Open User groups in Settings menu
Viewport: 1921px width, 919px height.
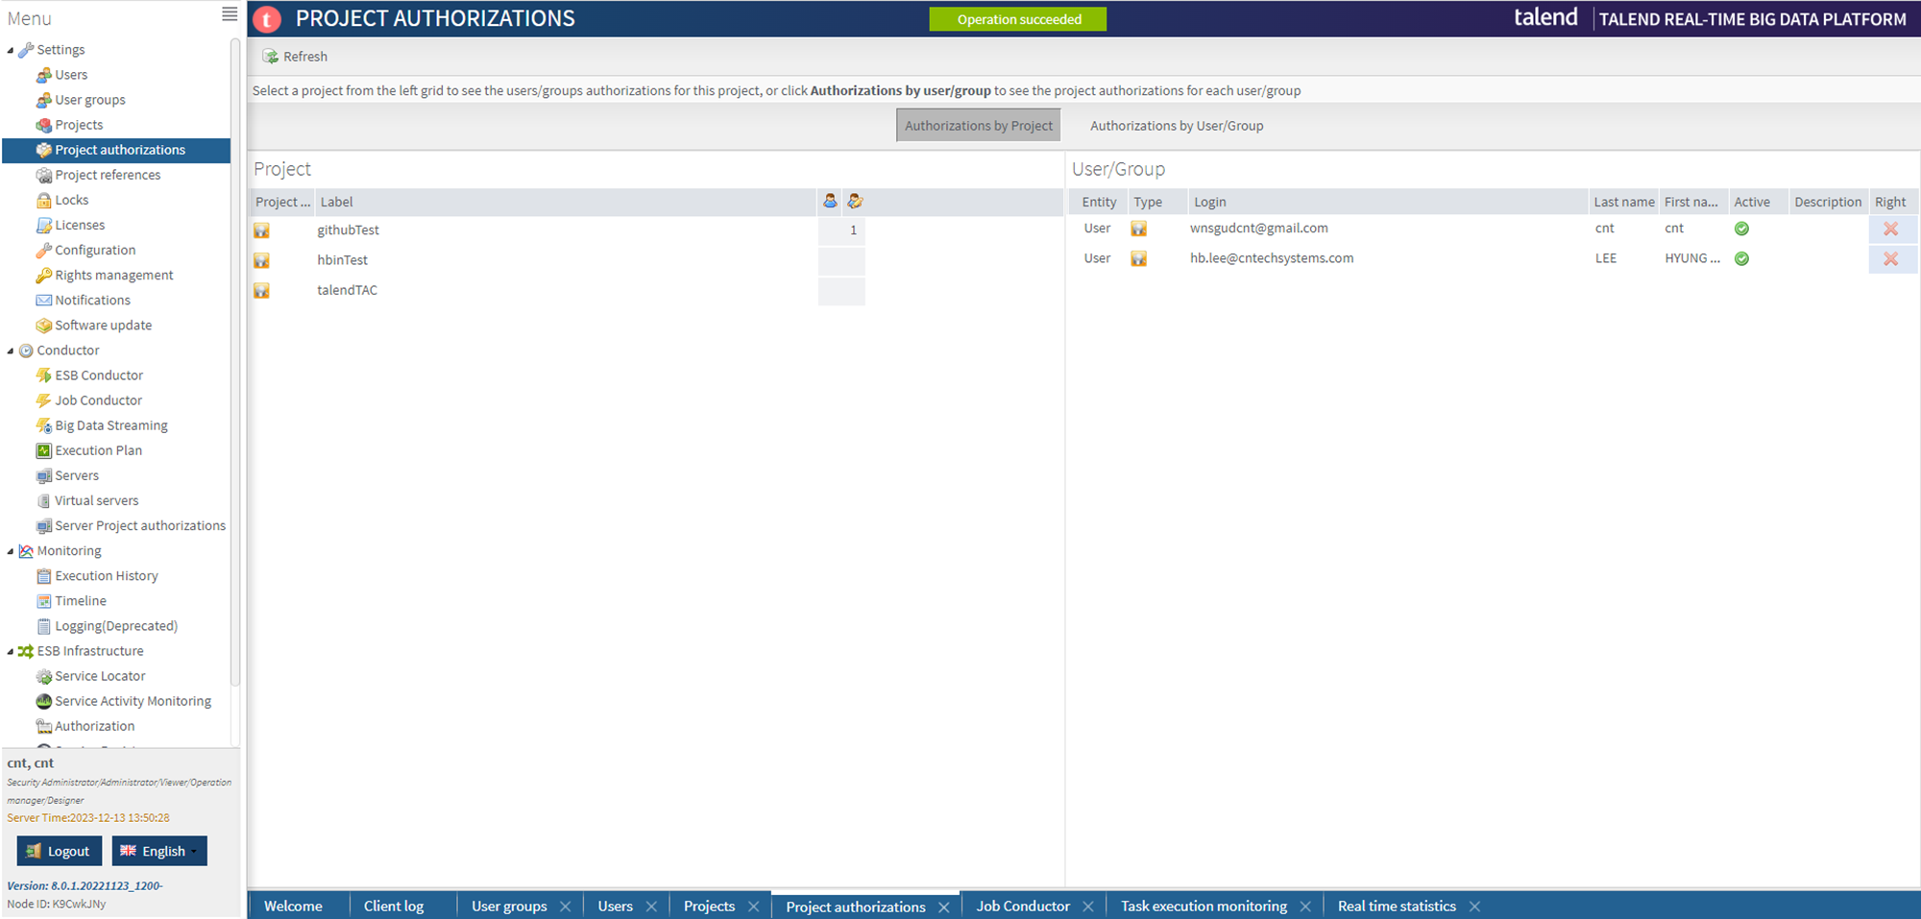pos(90,100)
